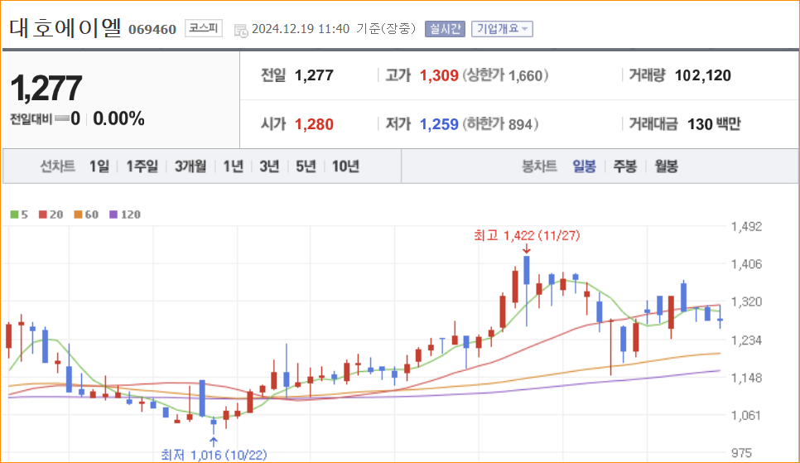
Task: Click the 코스피 market badge
Action: [x=204, y=27]
